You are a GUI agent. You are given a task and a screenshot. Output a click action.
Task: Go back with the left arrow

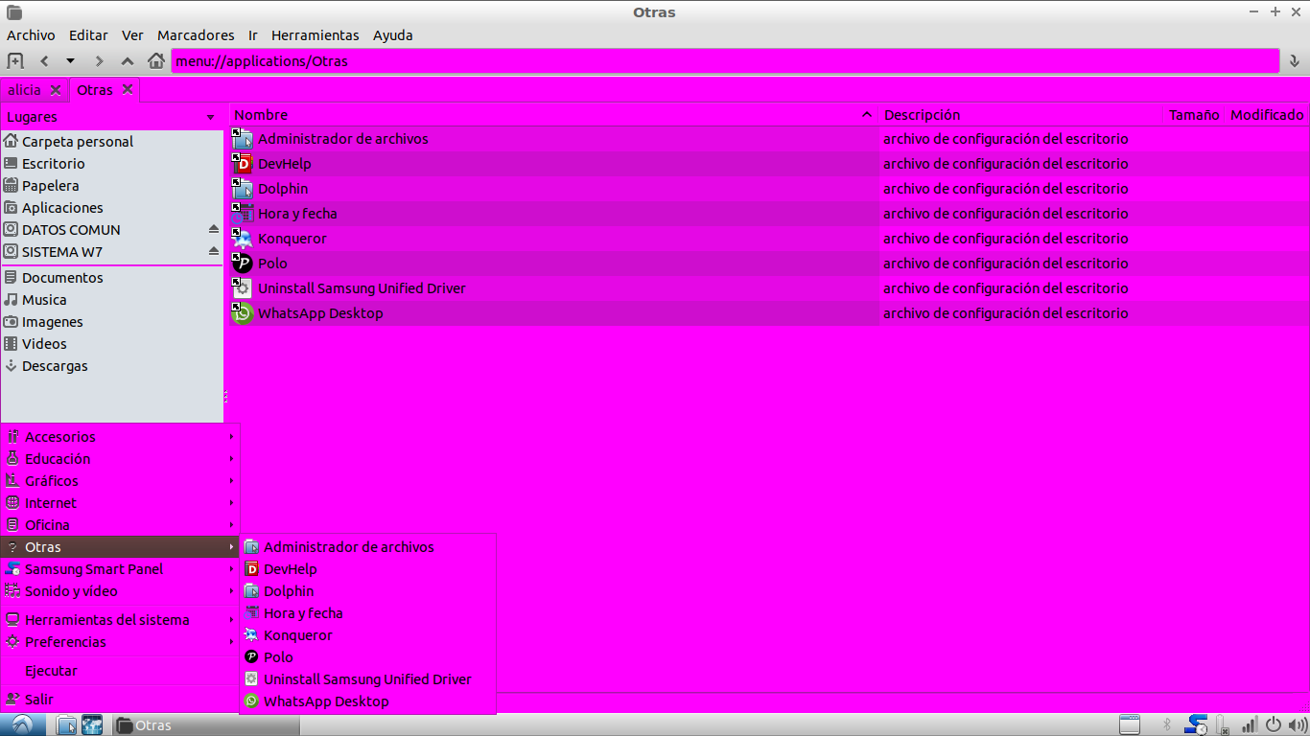click(x=44, y=60)
